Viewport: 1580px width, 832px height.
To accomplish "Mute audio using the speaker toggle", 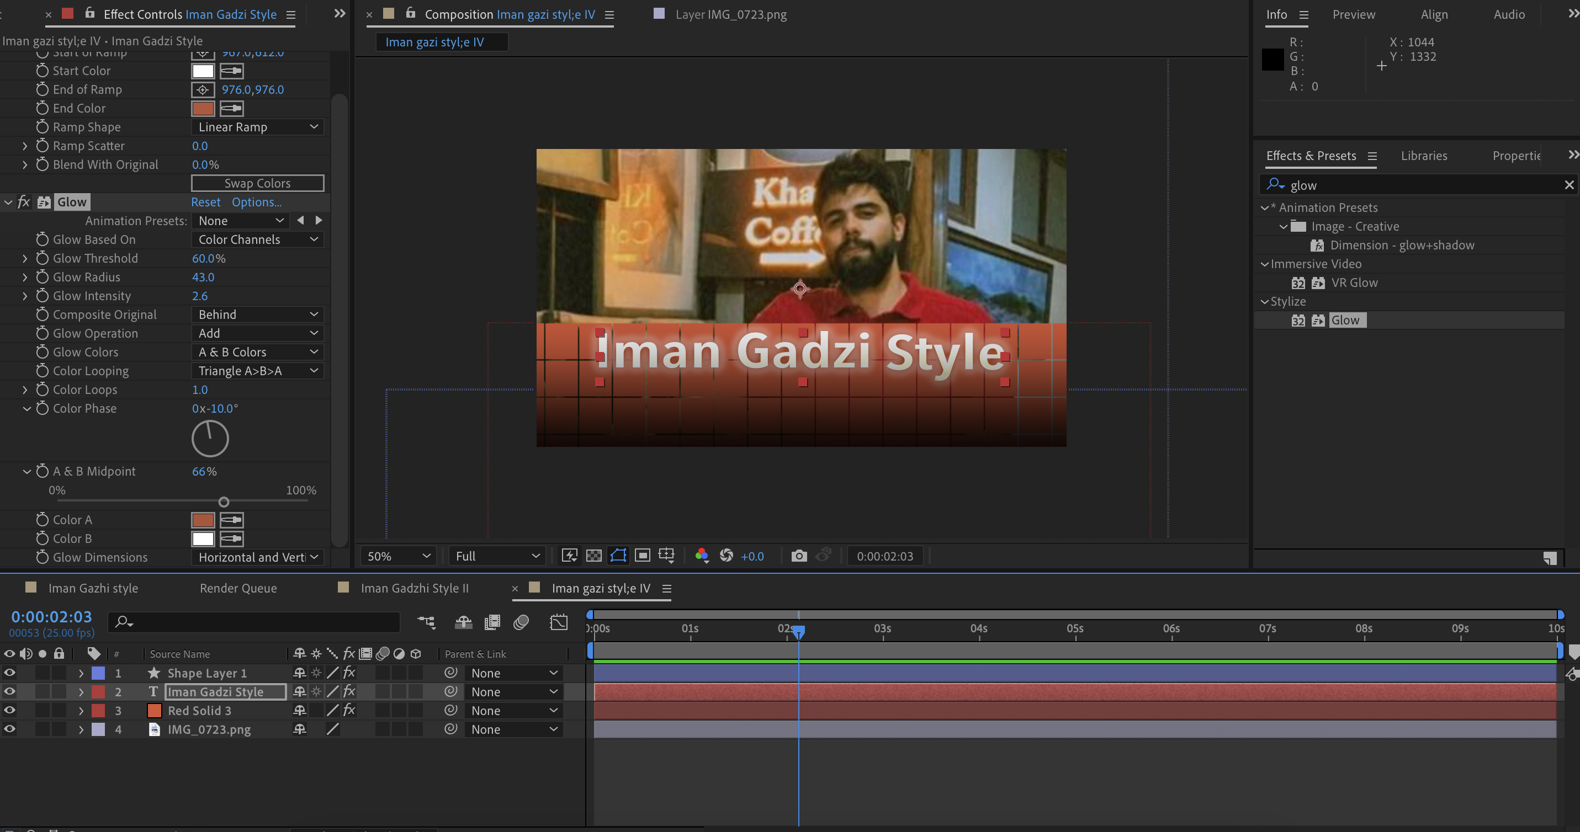I will pos(26,654).
